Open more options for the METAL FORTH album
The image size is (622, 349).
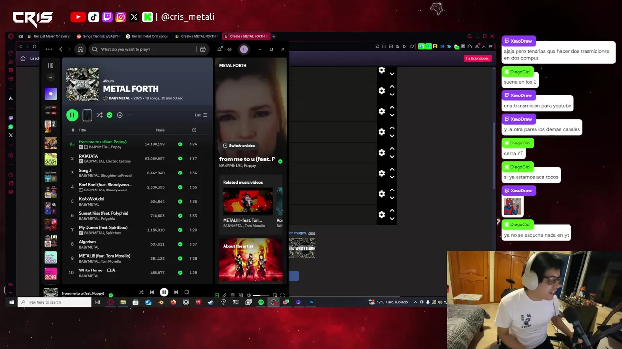[130, 115]
